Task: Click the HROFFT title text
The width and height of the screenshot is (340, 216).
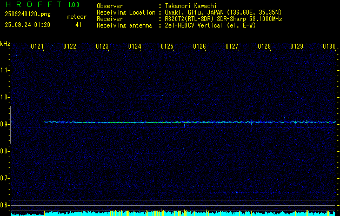Action: tap(34, 4)
